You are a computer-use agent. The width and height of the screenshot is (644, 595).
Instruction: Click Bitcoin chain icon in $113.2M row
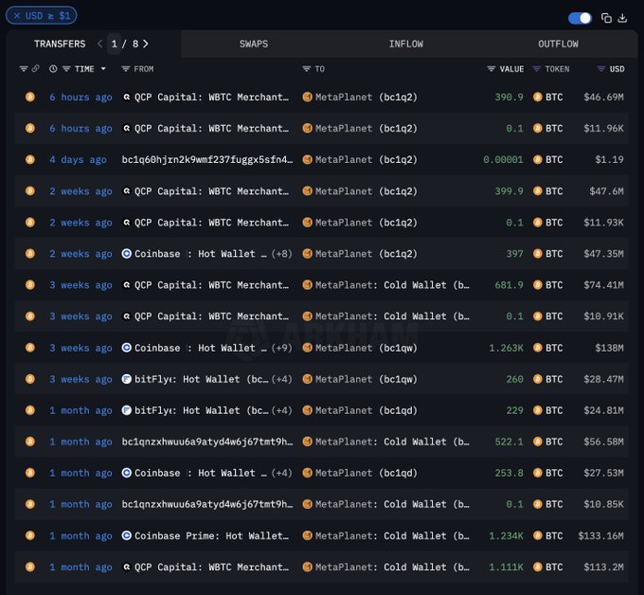pos(30,568)
